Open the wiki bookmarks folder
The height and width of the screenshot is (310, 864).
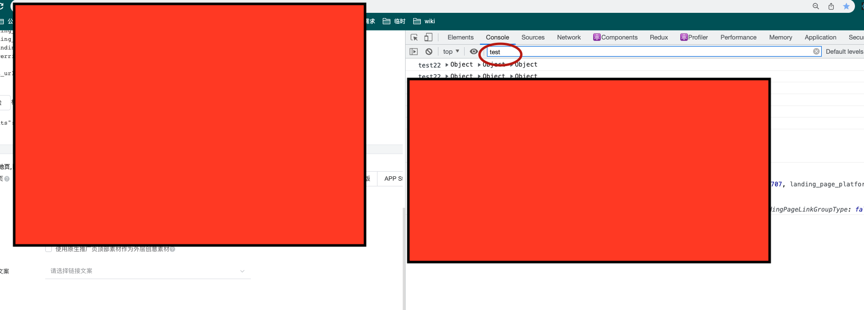(424, 21)
